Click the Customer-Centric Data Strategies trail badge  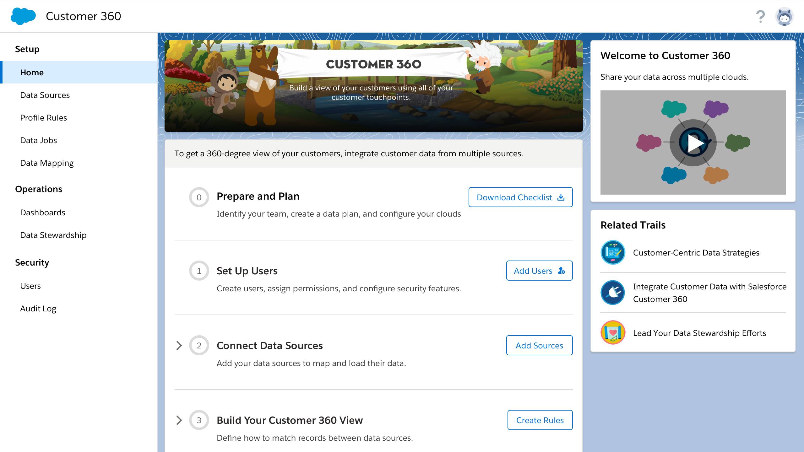(613, 252)
